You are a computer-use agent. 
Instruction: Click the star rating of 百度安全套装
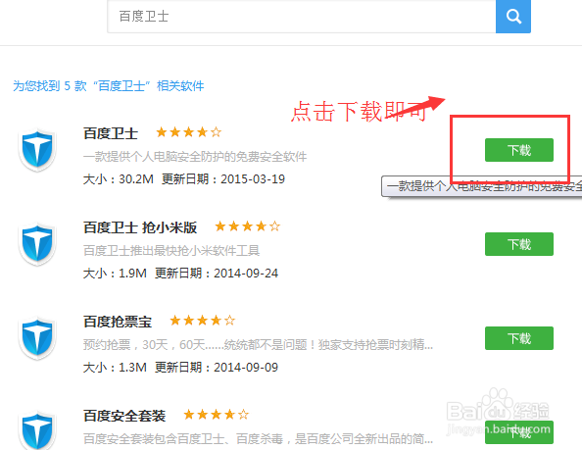point(216,415)
